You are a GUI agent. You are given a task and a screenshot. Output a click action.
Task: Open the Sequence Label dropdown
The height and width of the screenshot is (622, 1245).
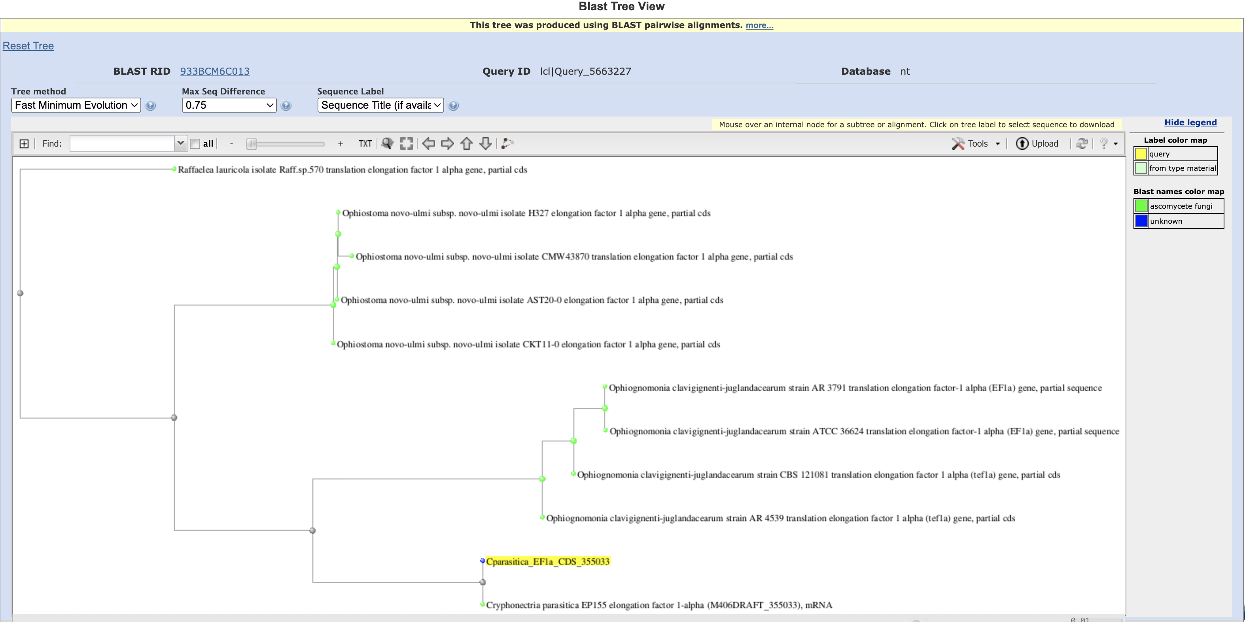[380, 105]
